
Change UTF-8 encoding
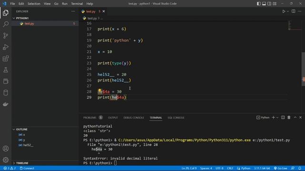219,168
